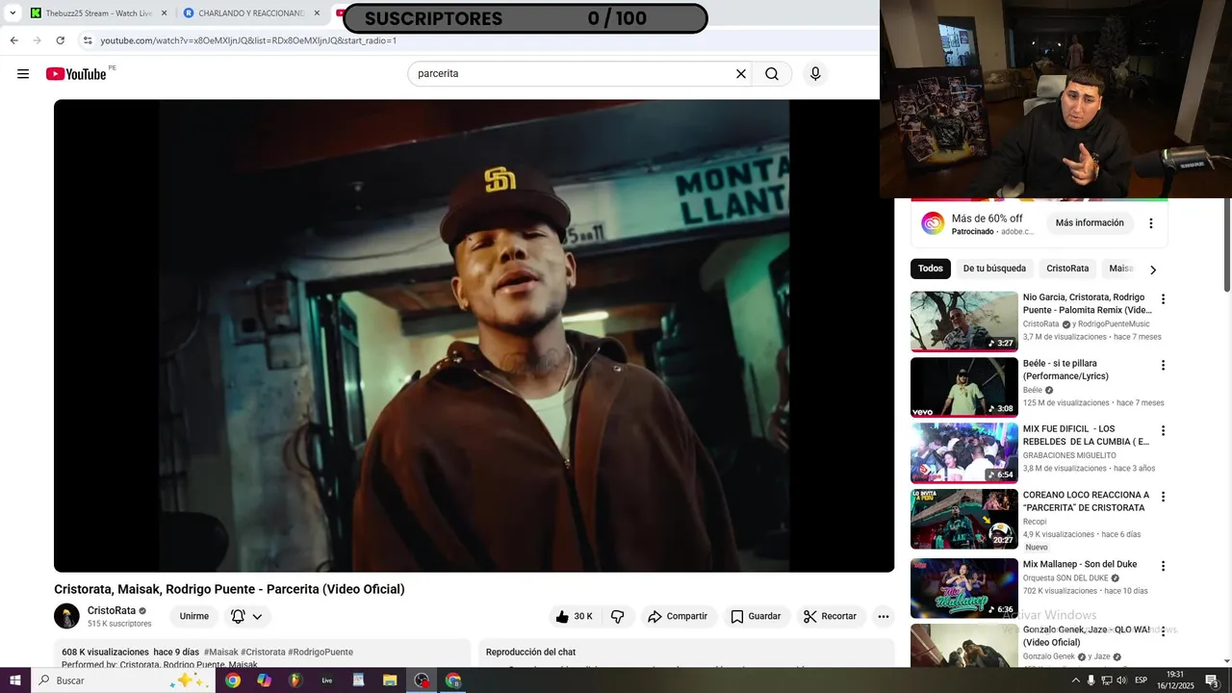
Task: Click the Recortar clip button
Action: pos(831,616)
